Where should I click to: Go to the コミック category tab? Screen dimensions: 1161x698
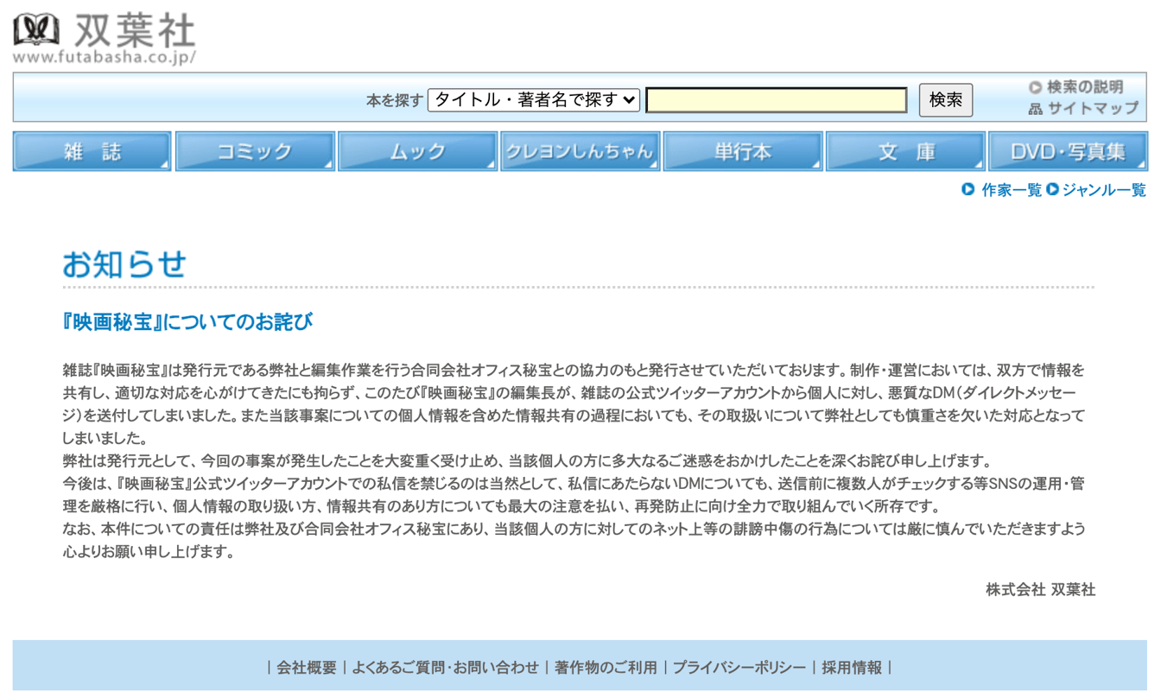pyautogui.click(x=255, y=152)
